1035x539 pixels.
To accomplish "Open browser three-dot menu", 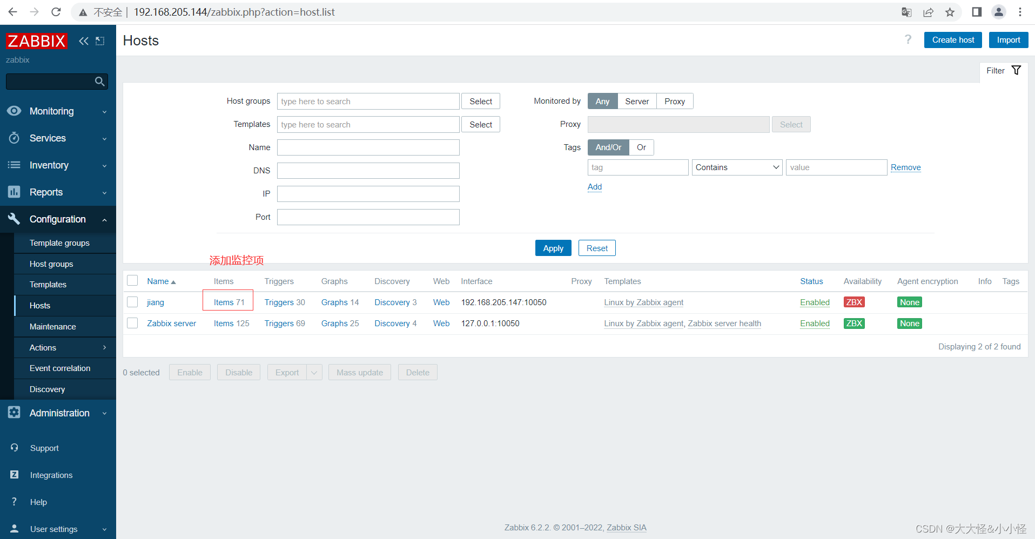I will 1020,12.
